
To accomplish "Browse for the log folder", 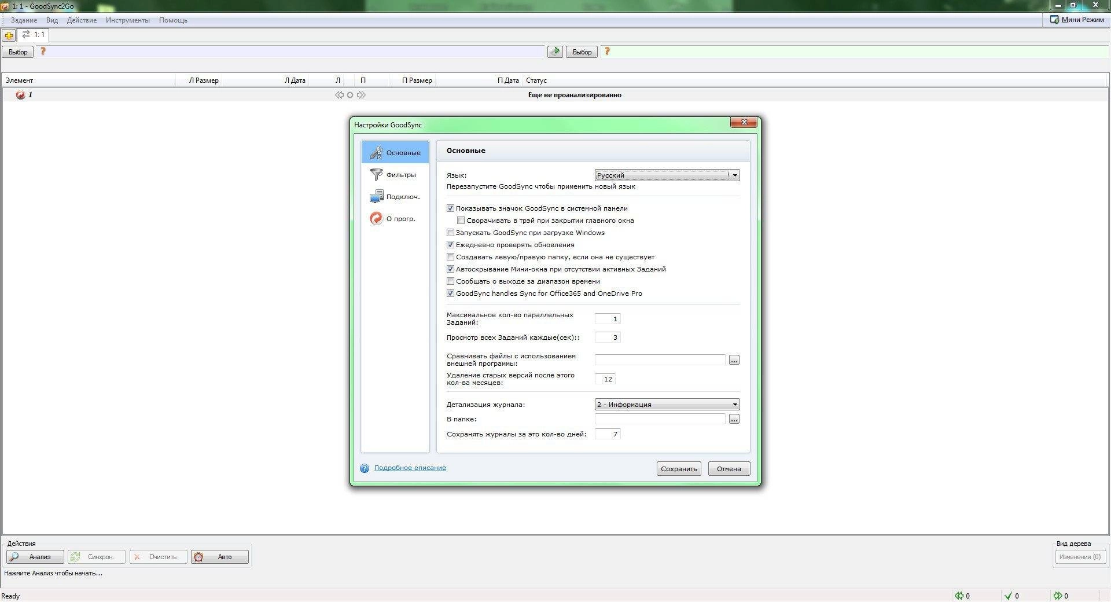I will pos(734,419).
